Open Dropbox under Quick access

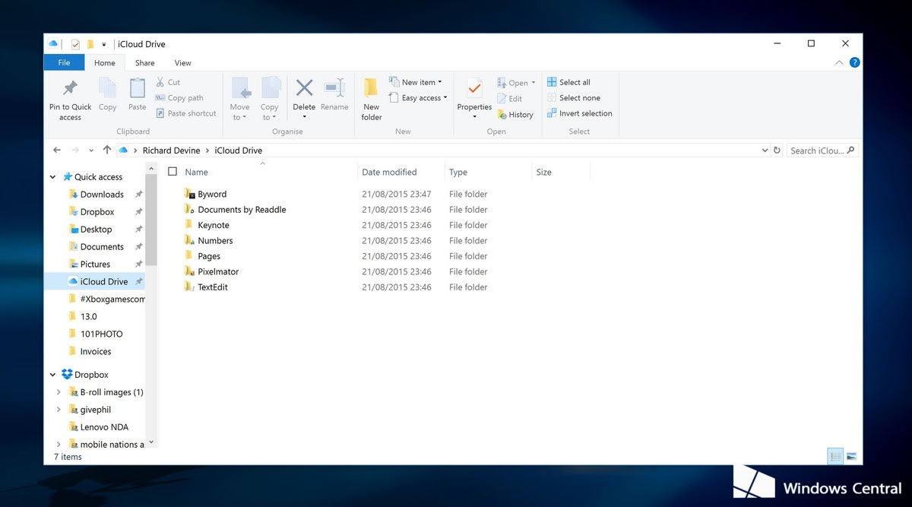click(x=97, y=212)
